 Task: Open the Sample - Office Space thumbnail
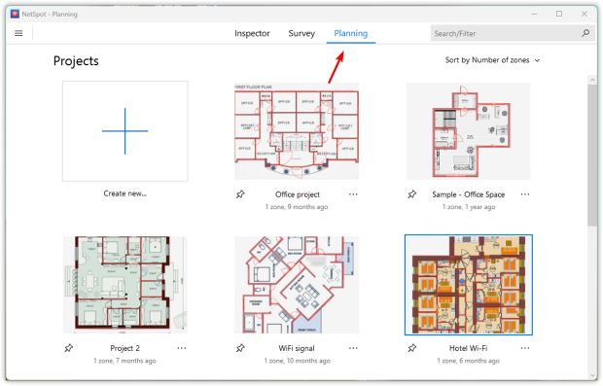pos(469,131)
